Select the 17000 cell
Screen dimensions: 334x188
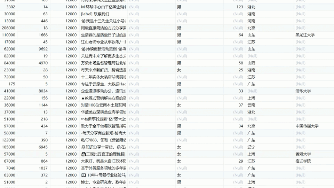click(x=10, y=42)
